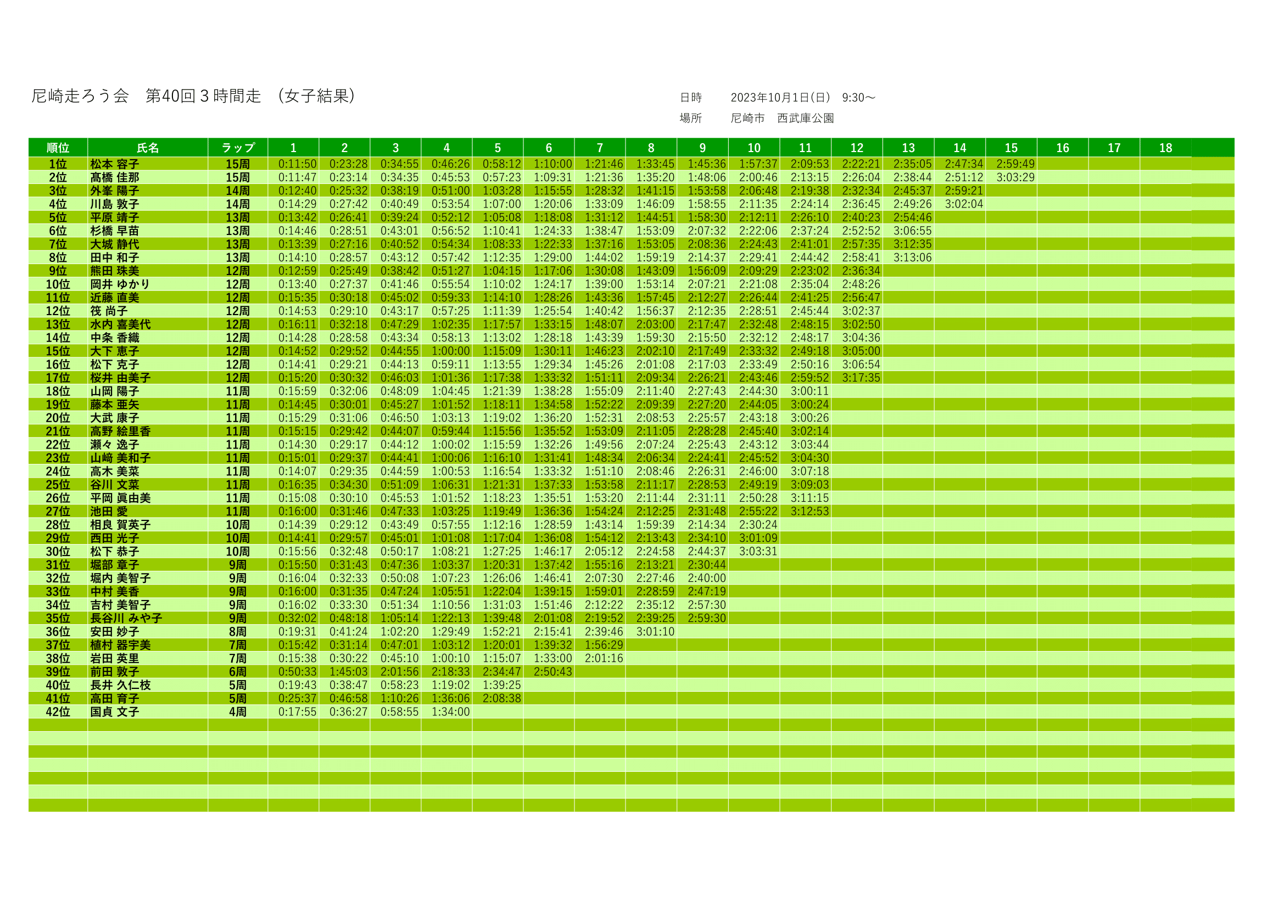
Task: Click the time 2:01:16 in 岩田 英里's row
Action: (x=604, y=659)
